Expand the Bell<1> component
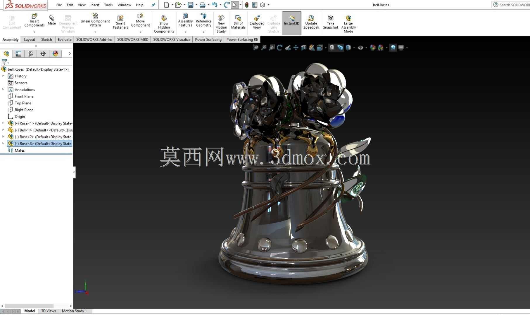 pyautogui.click(x=3, y=130)
